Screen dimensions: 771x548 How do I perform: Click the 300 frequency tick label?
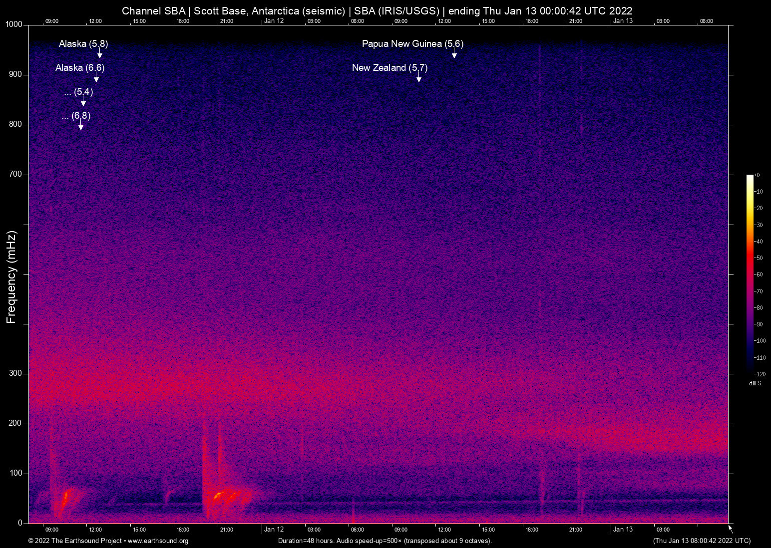15,373
